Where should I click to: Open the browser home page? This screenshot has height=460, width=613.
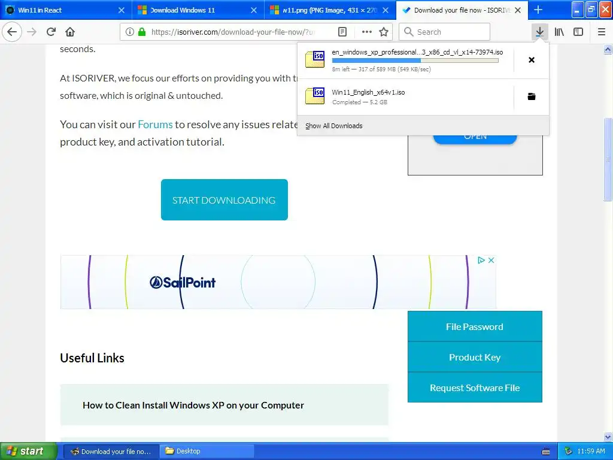click(x=70, y=32)
